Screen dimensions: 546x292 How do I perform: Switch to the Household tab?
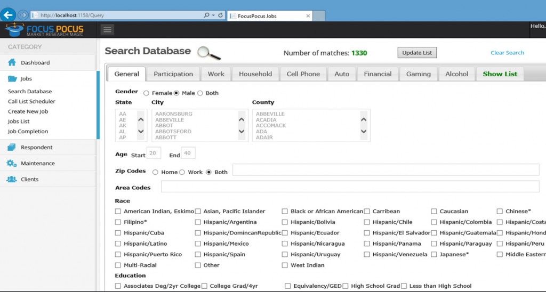tap(255, 74)
